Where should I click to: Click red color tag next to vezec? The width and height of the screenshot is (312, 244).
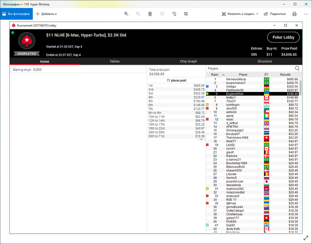coord(207,119)
